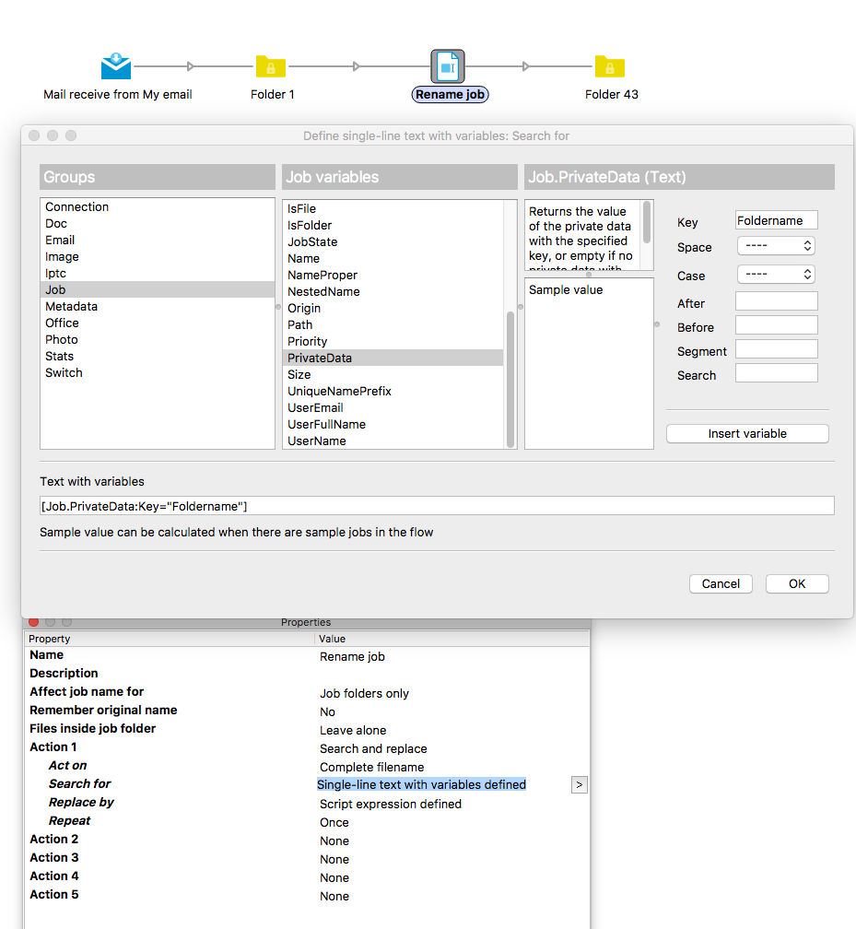
Task: Click the Insert variable button
Action: pyautogui.click(x=746, y=433)
